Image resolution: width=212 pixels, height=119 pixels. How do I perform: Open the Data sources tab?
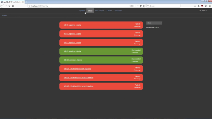(x=99, y=11)
